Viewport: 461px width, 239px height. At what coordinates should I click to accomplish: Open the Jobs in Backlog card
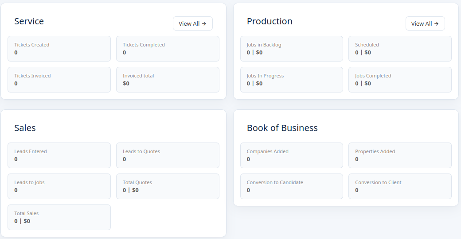click(292, 49)
